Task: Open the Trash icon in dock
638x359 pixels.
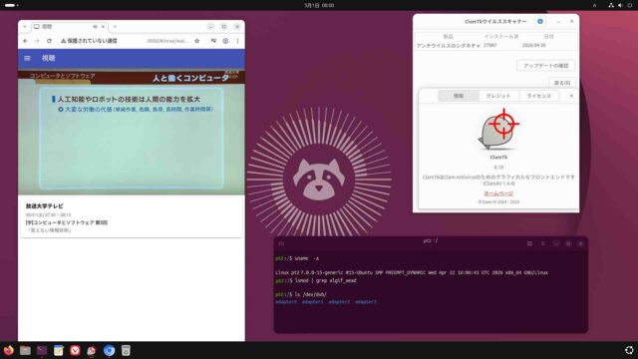Action: 126,350
